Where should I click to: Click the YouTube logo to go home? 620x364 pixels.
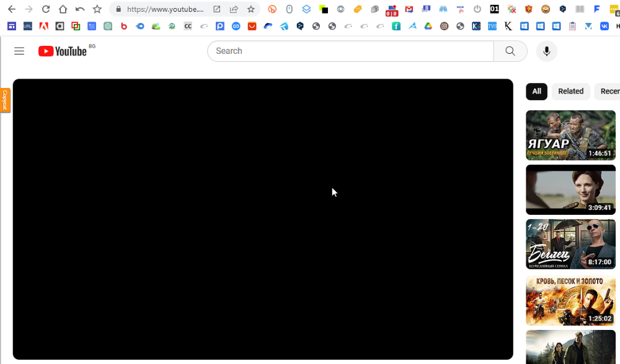(63, 51)
